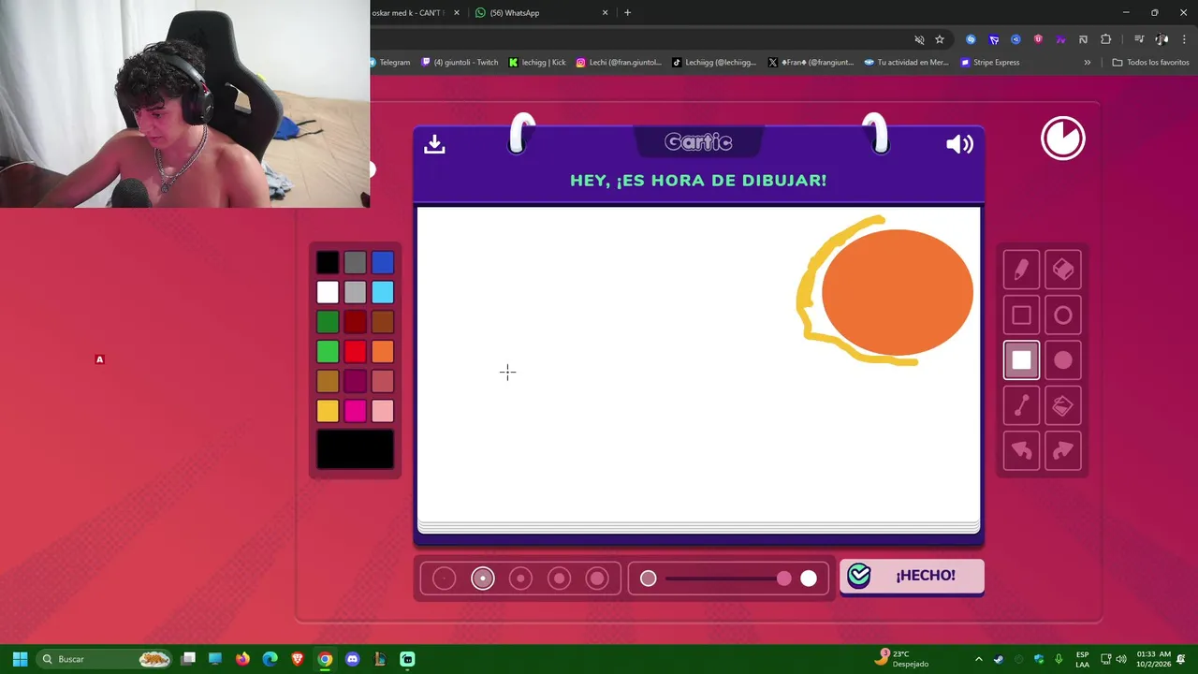Click the taskbar Buscar search box

(x=106, y=659)
